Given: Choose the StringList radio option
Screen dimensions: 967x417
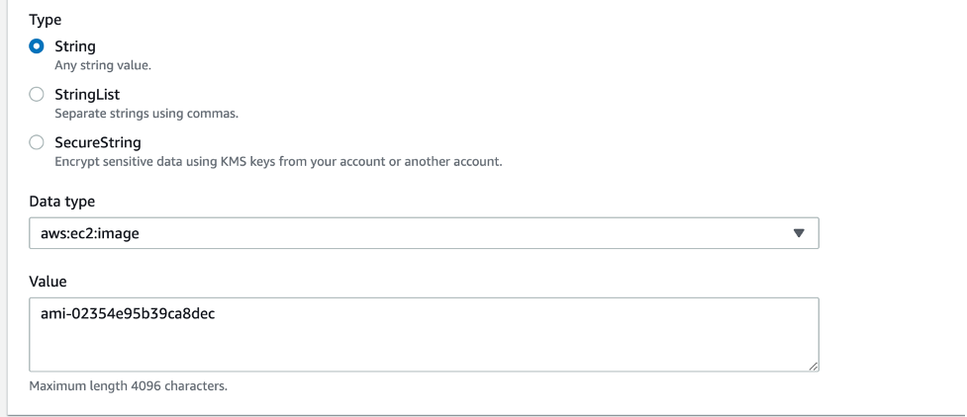Looking at the screenshot, I should tap(37, 95).
